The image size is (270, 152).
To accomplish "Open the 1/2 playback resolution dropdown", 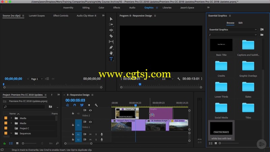I will (x=167, y=79).
